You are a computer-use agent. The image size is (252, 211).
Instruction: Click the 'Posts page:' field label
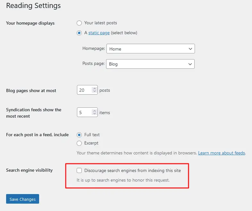(x=93, y=64)
